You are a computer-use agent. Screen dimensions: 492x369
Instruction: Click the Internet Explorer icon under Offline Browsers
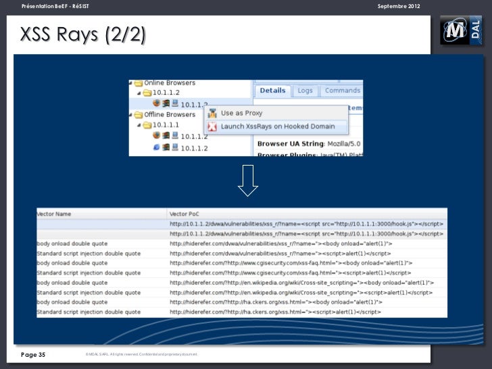click(x=156, y=147)
